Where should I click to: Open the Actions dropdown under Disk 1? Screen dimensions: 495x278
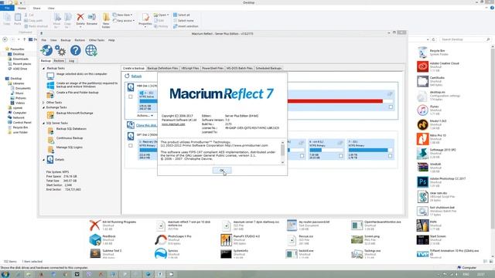tap(145, 116)
